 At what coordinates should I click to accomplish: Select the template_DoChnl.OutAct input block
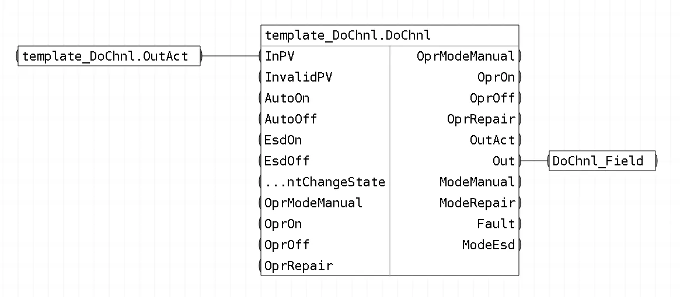[109, 56]
